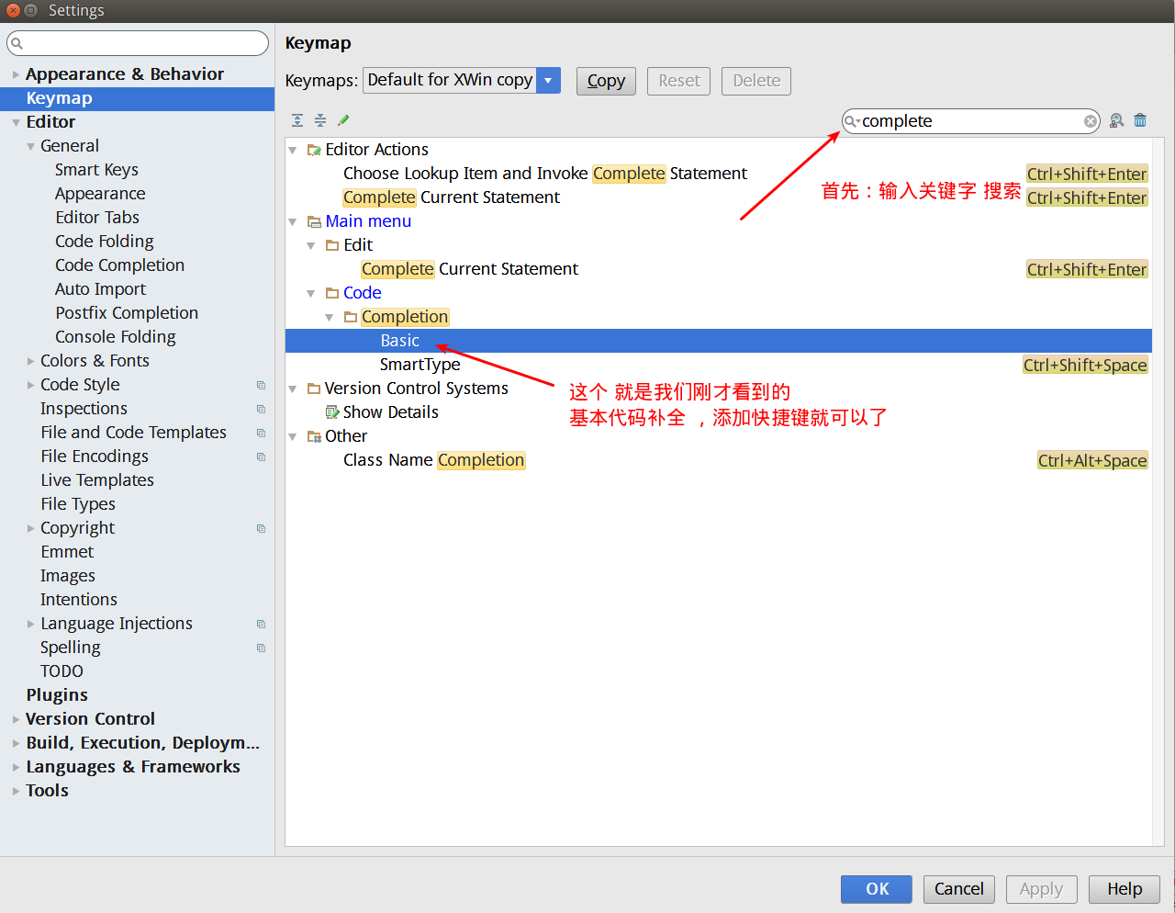Screen dimensions: 1175x913
Task: Click the Collapse All icon in Keymap toolbar
Action: pyautogui.click(x=320, y=120)
